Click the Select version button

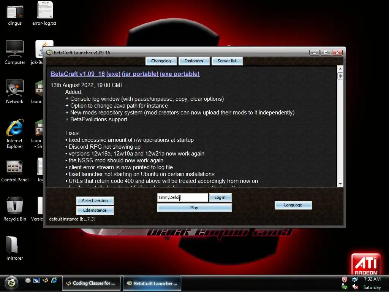(95, 201)
